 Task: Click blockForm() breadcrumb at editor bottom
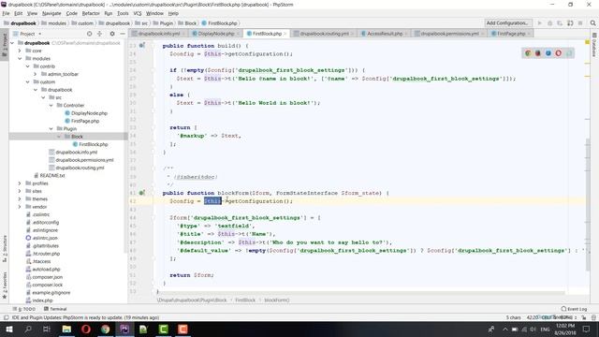[x=277, y=300]
